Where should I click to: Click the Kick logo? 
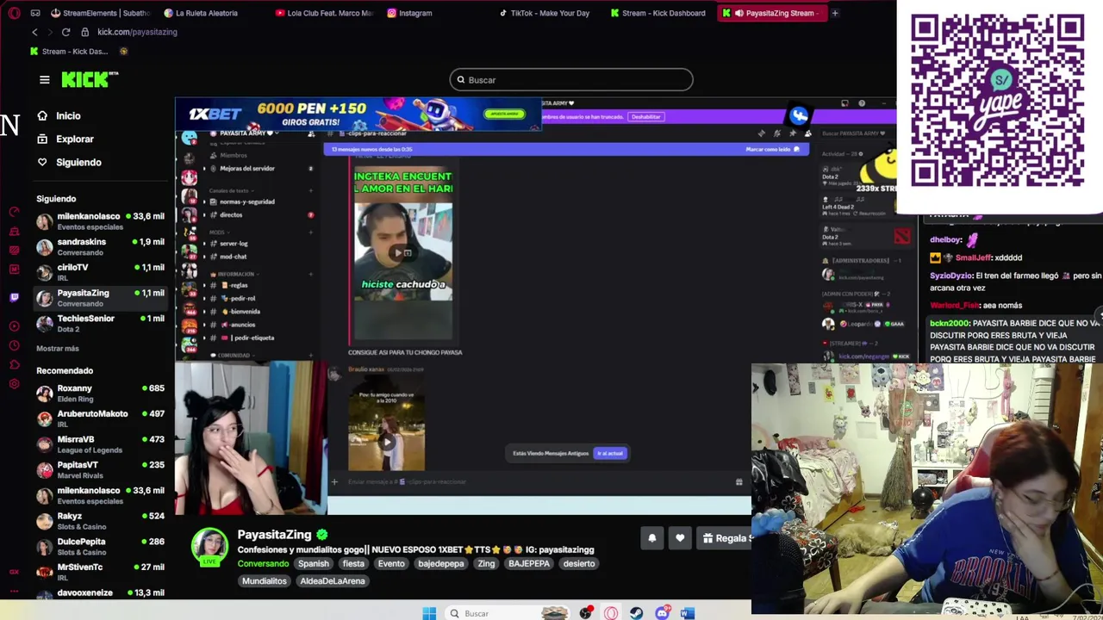[89, 79]
